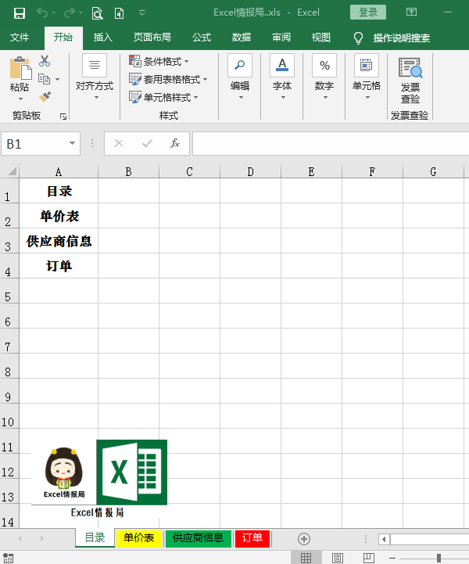Image resolution: width=469 pixels, height=564 pixels.
Task: Expand the 字体 font group
Action: (x=282, y=77)
